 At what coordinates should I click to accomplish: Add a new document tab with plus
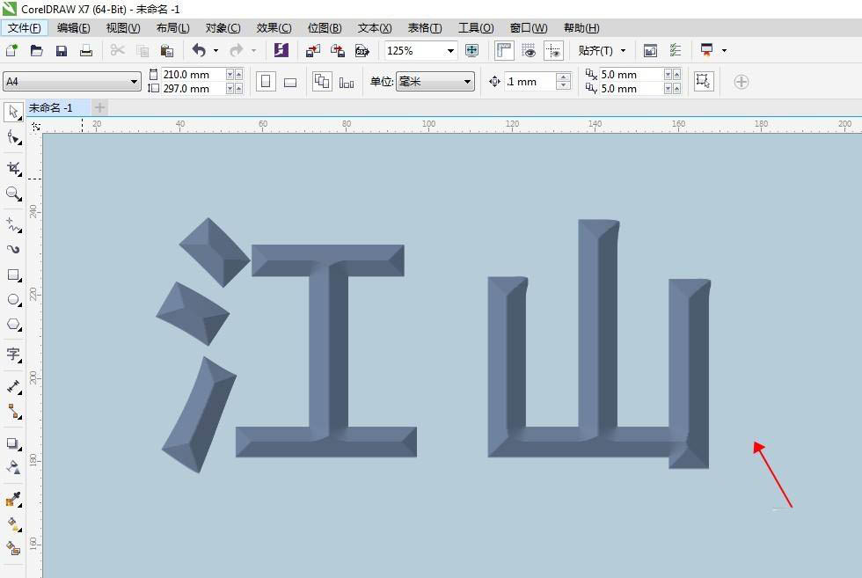(x=100, y=107)
